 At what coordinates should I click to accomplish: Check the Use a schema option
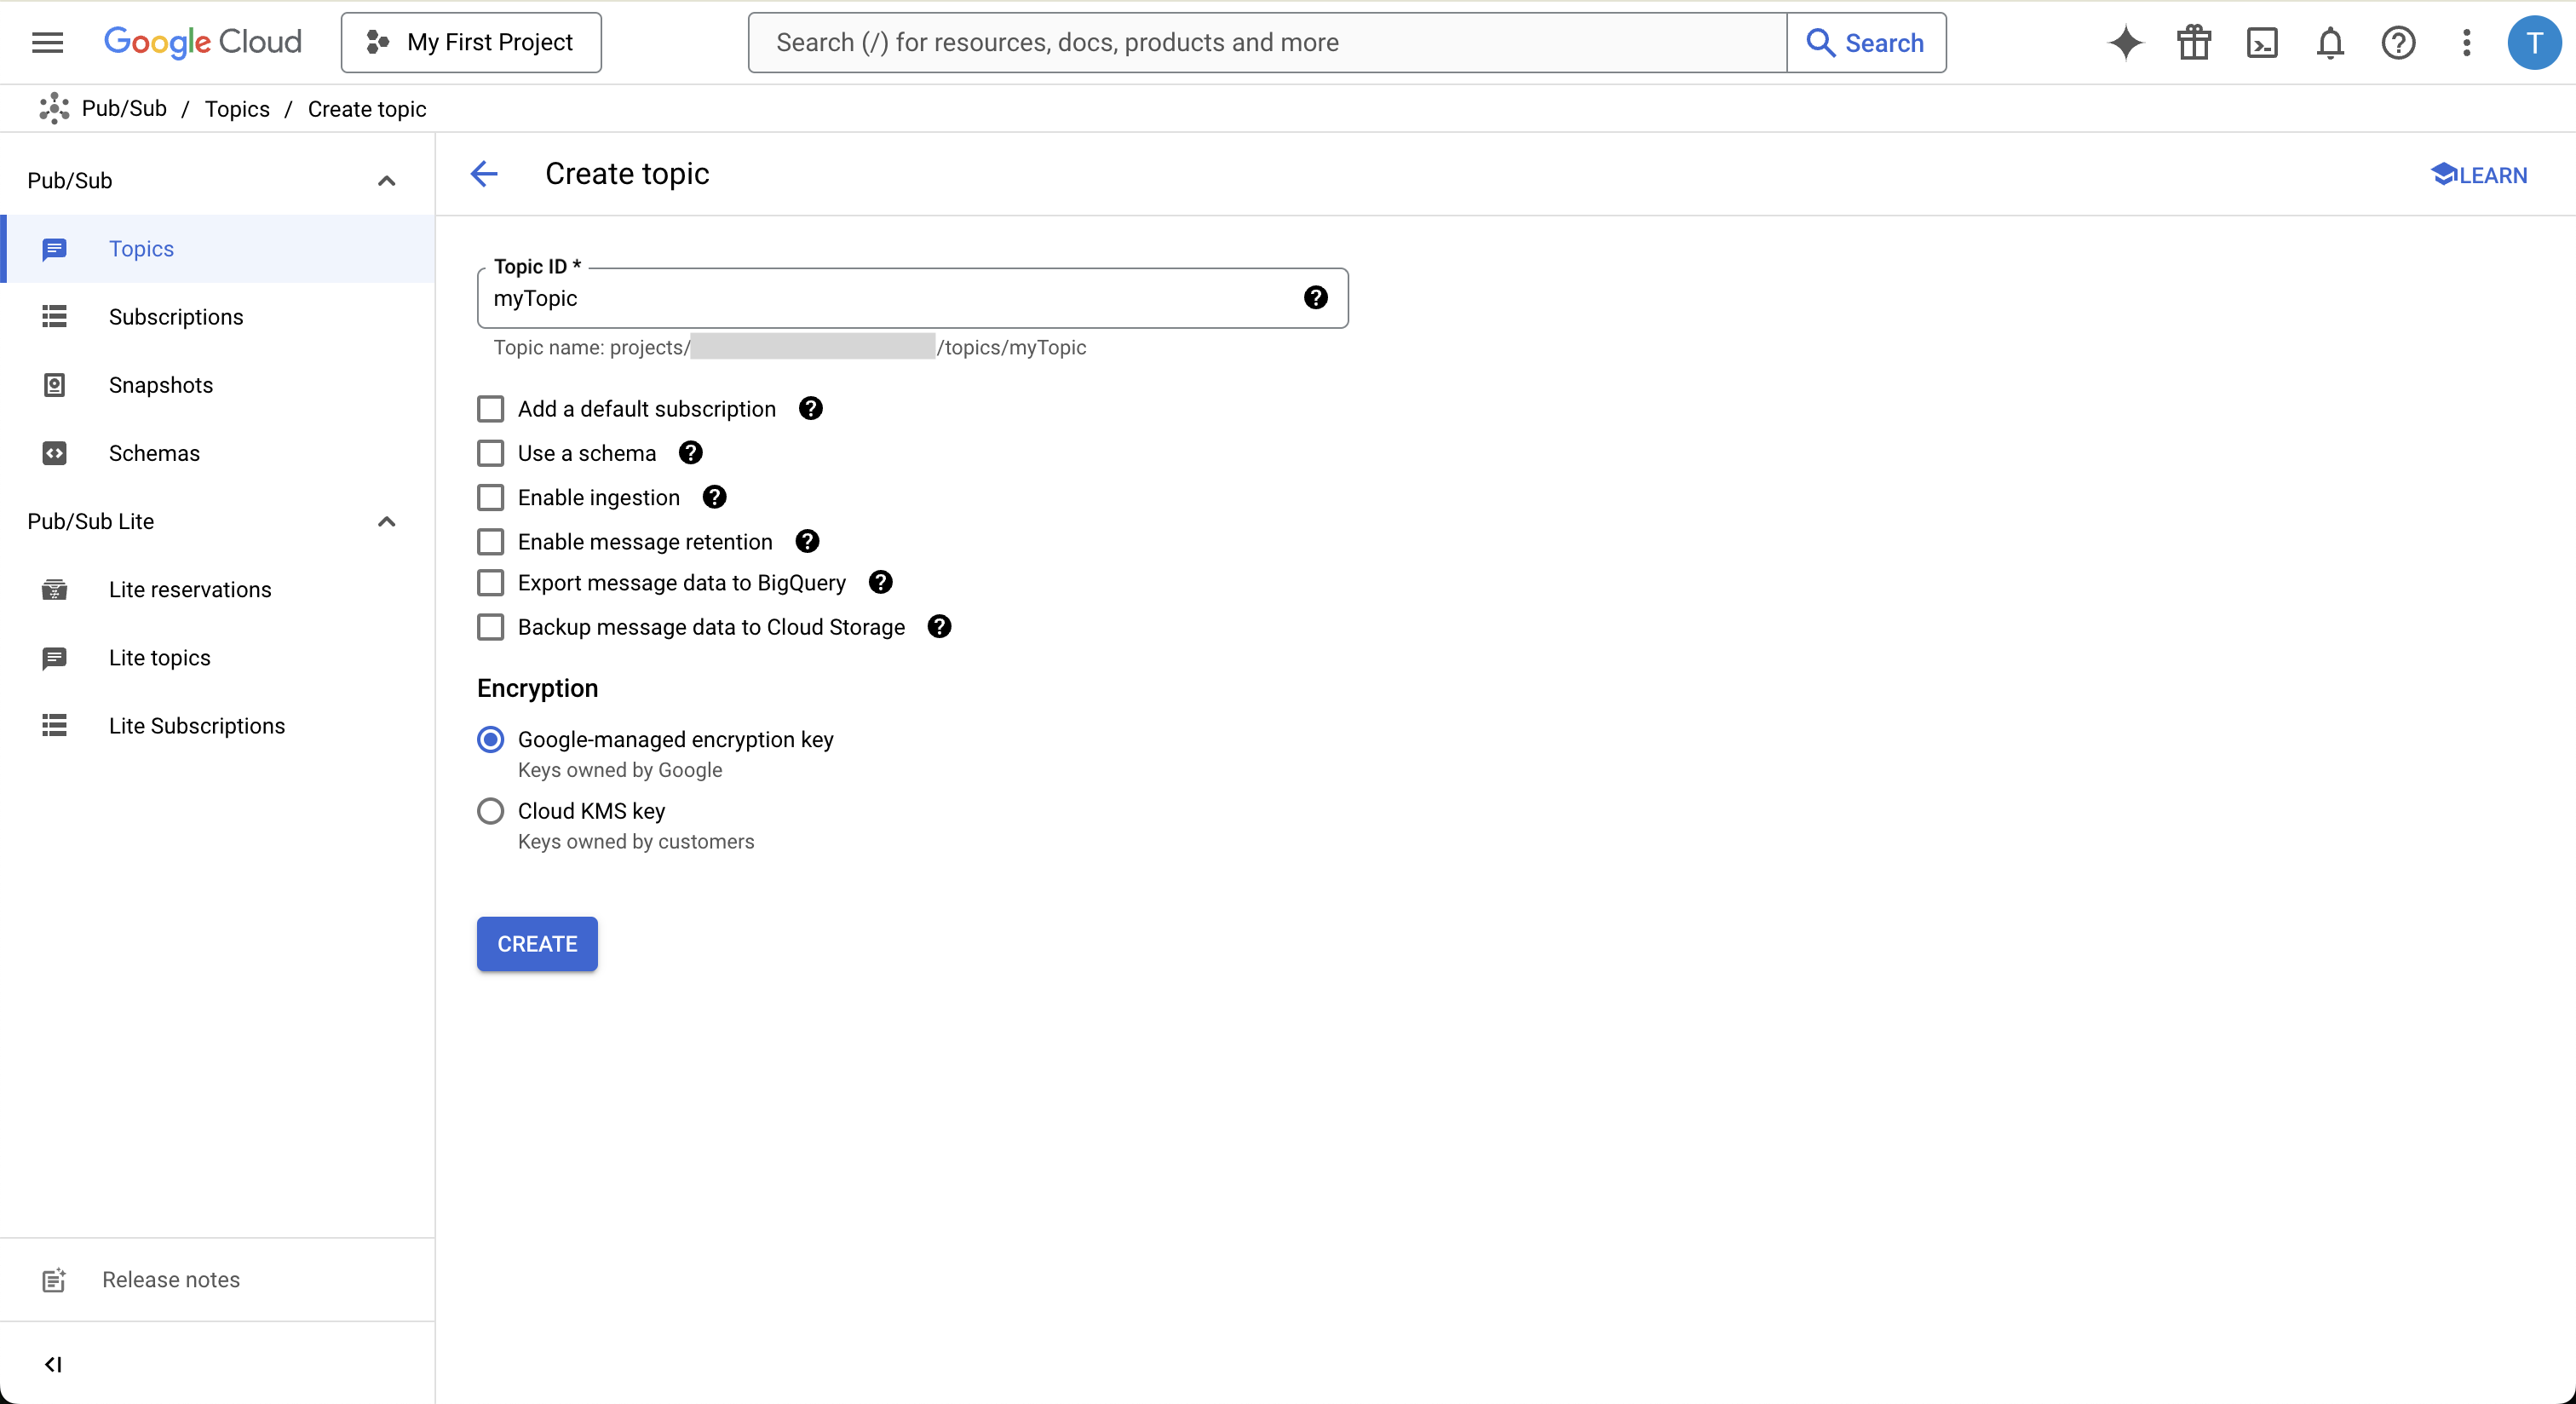point(490,453)
